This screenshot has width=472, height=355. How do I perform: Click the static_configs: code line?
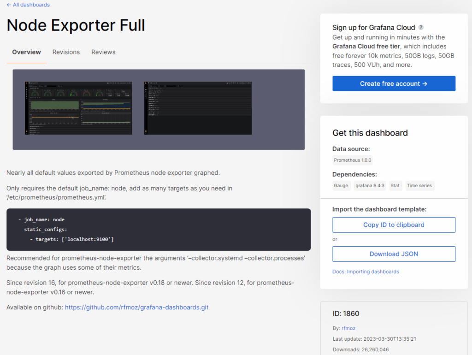(46, 230)
